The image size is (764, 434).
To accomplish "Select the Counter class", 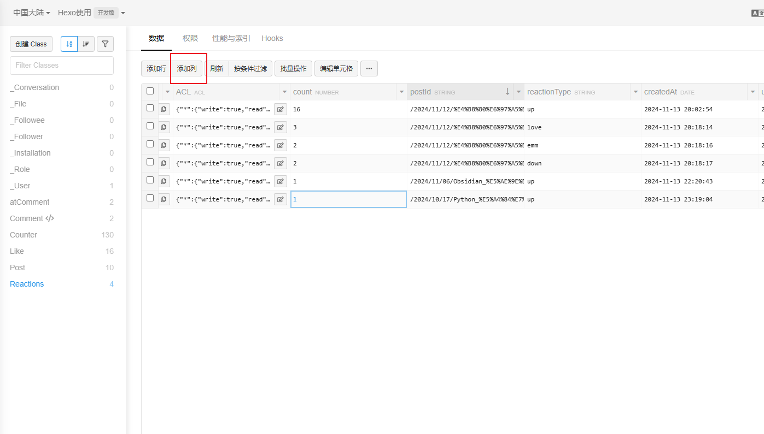I will click(x=62, y=235).
